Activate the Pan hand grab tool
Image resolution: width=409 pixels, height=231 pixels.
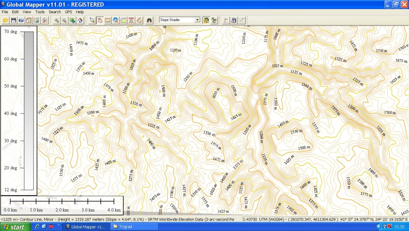point(100,20)
